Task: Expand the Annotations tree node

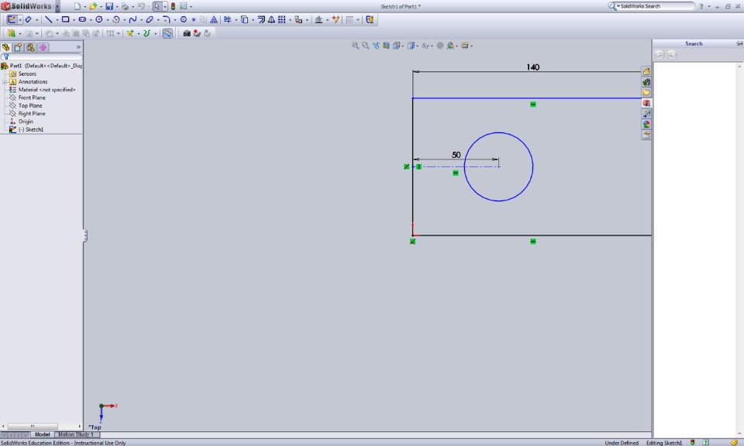Action: (5, 82)
